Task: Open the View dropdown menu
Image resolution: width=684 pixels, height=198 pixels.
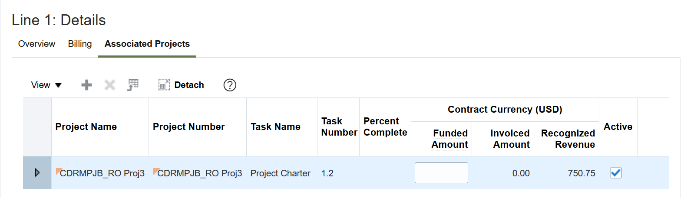Action: [x=46, y=85]
